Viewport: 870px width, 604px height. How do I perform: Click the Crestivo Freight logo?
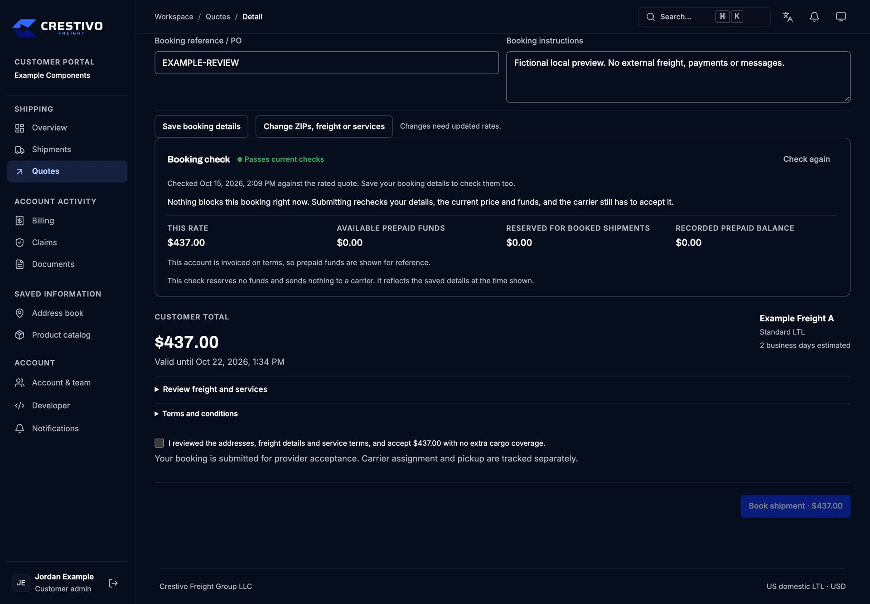[x=58, y=28]
